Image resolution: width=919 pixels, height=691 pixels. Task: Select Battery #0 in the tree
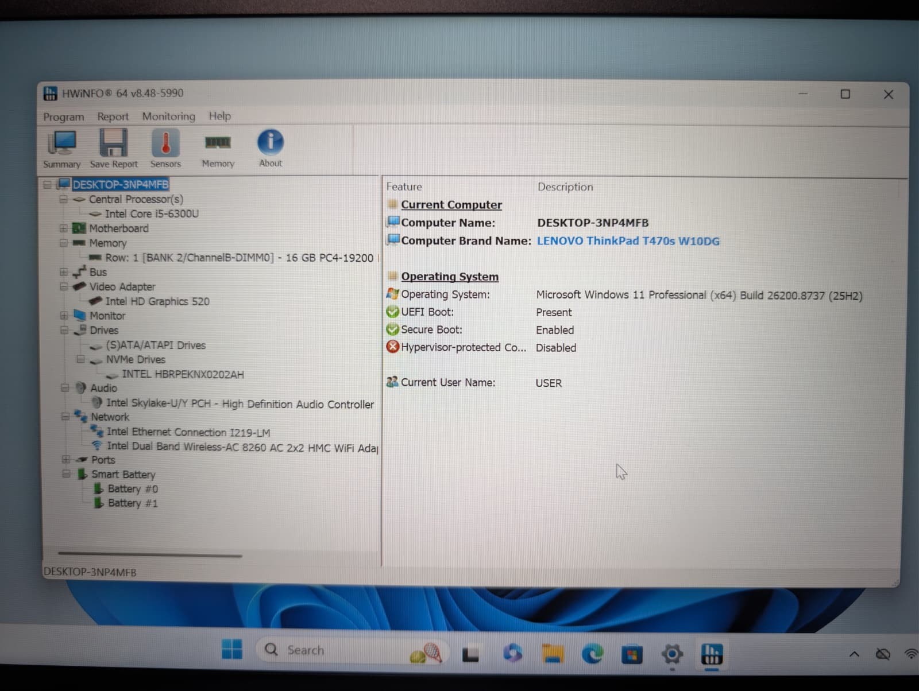[133, 489]
